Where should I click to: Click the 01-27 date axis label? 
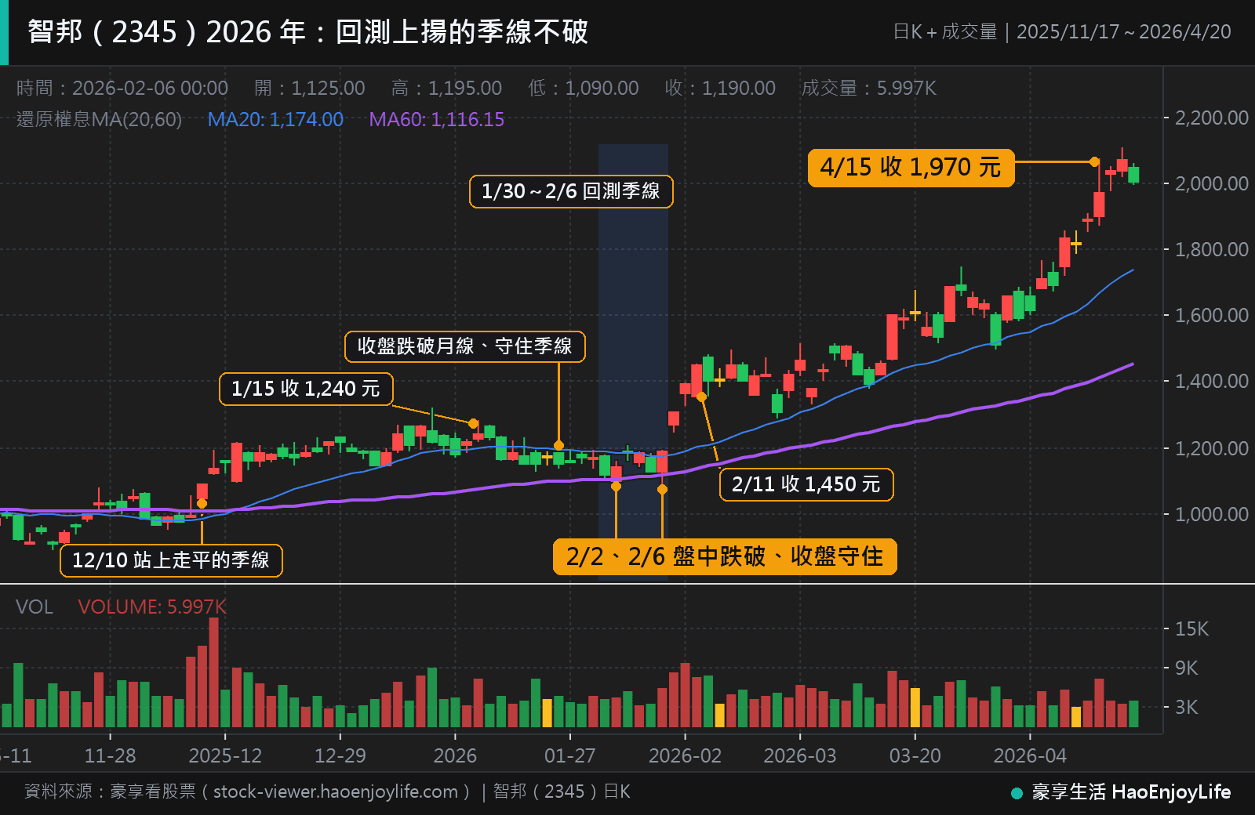(x=570, y=755)
